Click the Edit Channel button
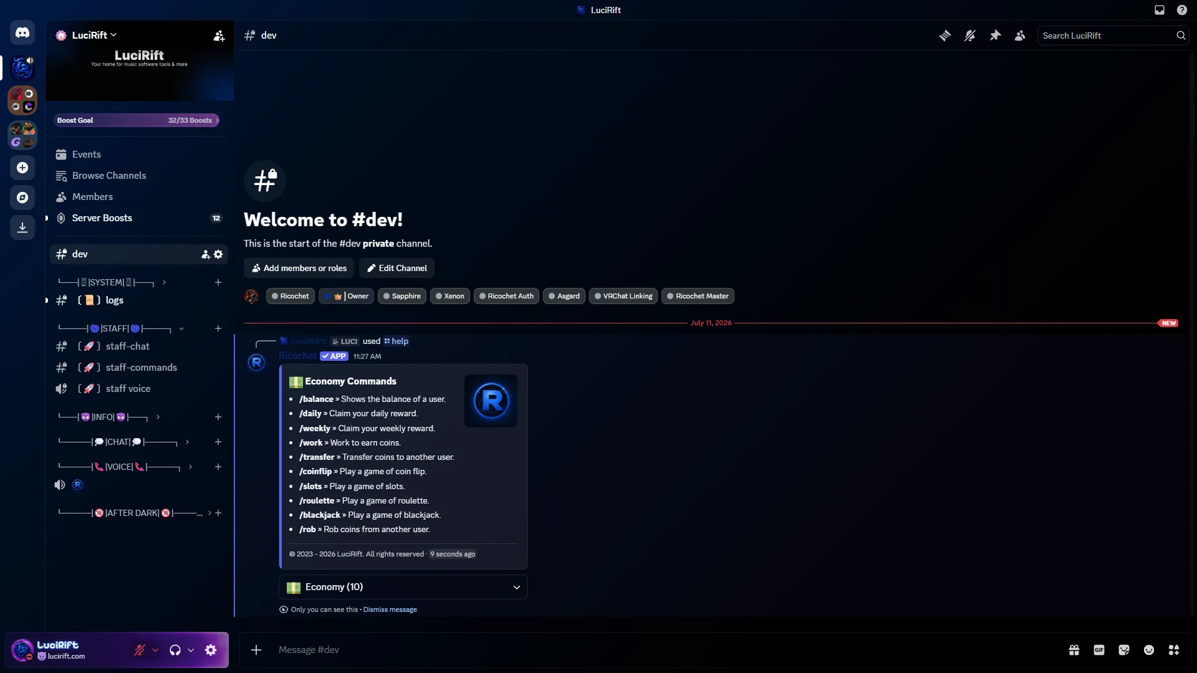This screenshot has width=1197, height=673. pos(397,268)
